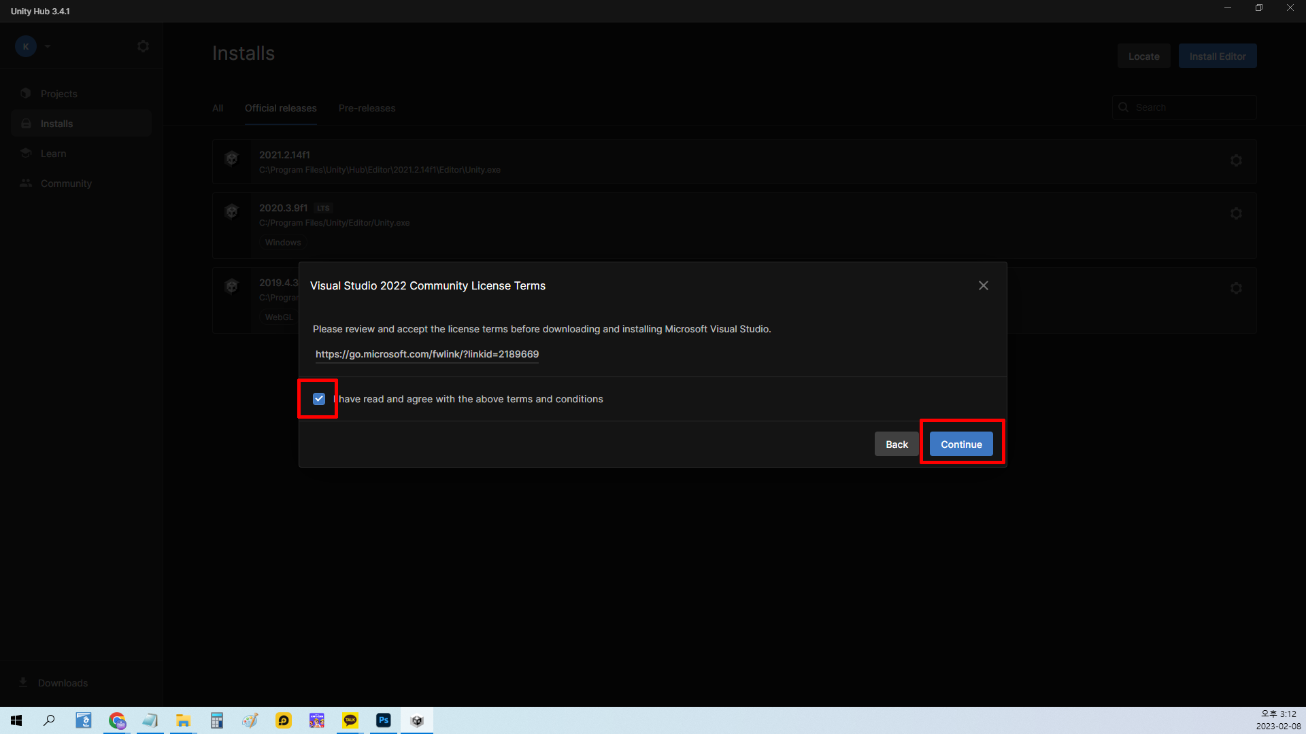Open Paint from the taskbar

click(x=250, y=720)
